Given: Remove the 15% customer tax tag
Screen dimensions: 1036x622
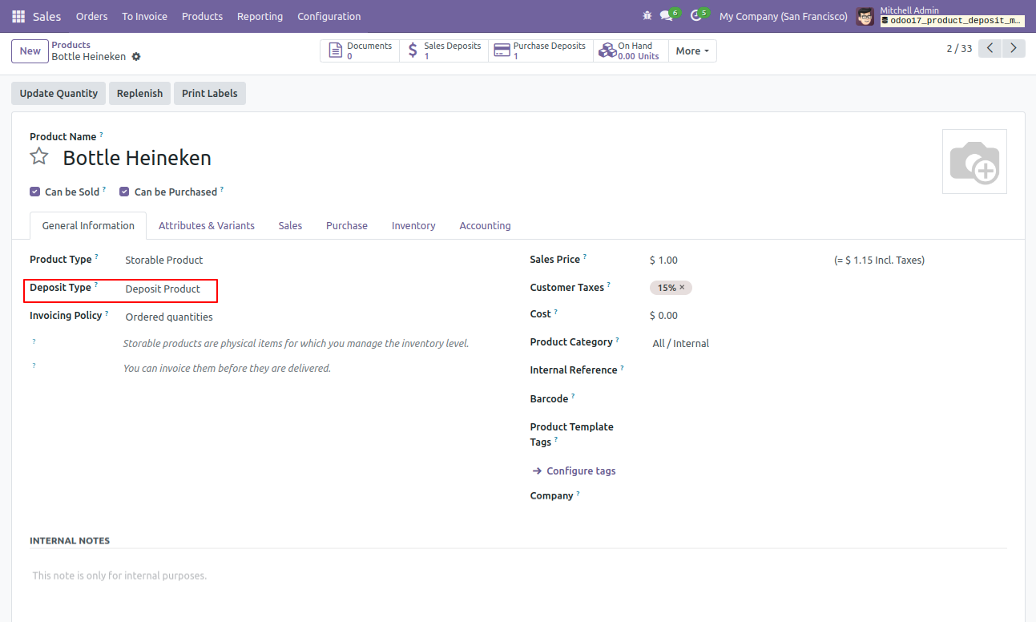Looking at the screenshot, I should tap(682, 288).
